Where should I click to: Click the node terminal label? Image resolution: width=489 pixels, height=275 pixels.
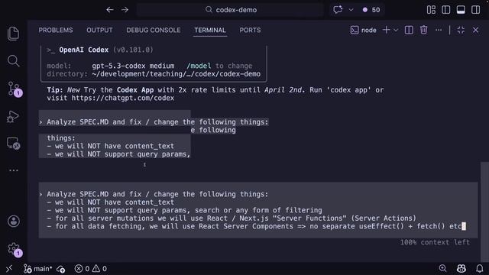click(364, 31)
